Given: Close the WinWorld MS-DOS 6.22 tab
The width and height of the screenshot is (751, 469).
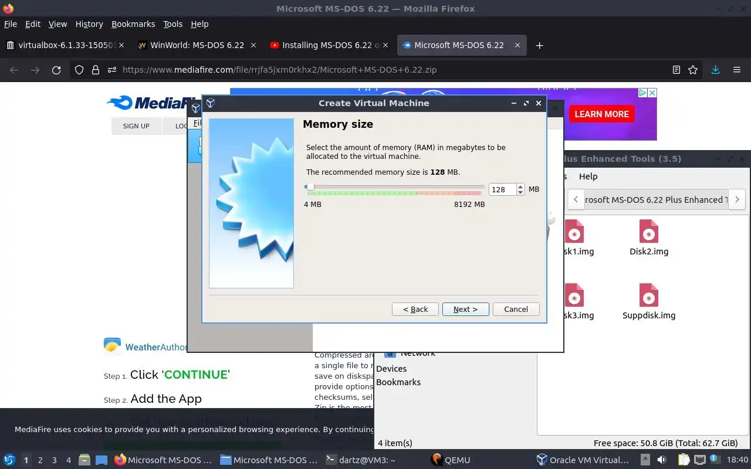Looking at the screenshot, I should [253, 45].
